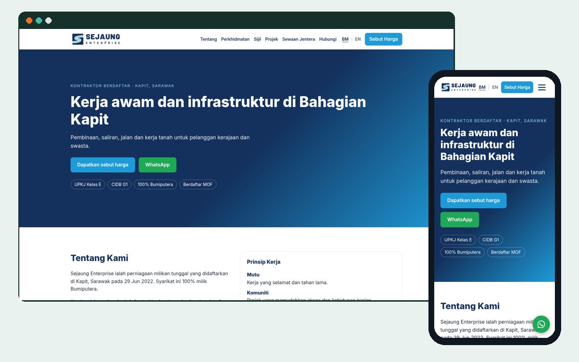Select EN language on phone mockup
The height and width of the screenshot is (362, 579).
point(495,87)
